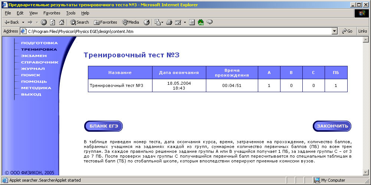Image resolution: width=371 pixels, height=185 pixels.
Task: Go back with the Back arrow button
Action: pos(12,22)
